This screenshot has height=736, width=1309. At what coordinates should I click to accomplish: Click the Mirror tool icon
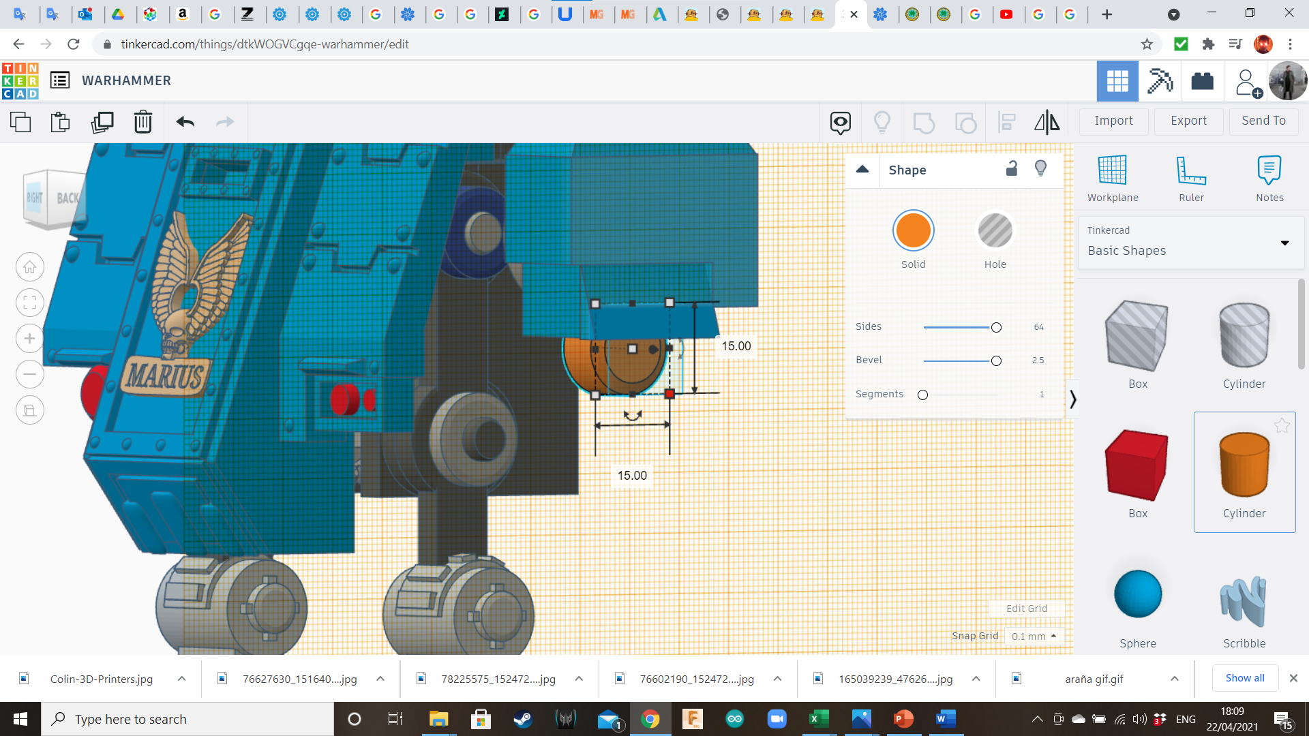[x=1047, y=122]
